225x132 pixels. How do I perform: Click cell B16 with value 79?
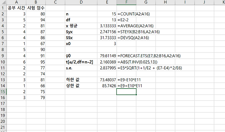36,97
